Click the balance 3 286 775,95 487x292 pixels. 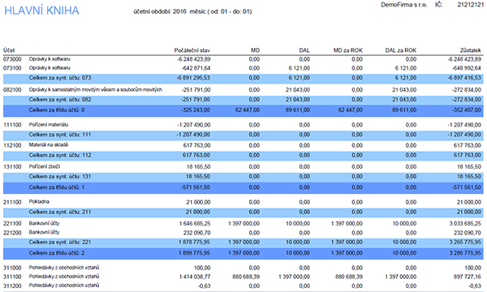pos(465,253)
